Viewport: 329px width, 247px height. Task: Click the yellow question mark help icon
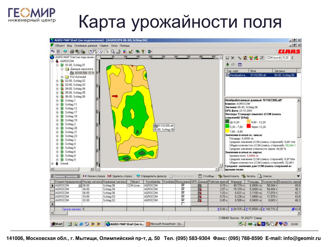(143, 51)
